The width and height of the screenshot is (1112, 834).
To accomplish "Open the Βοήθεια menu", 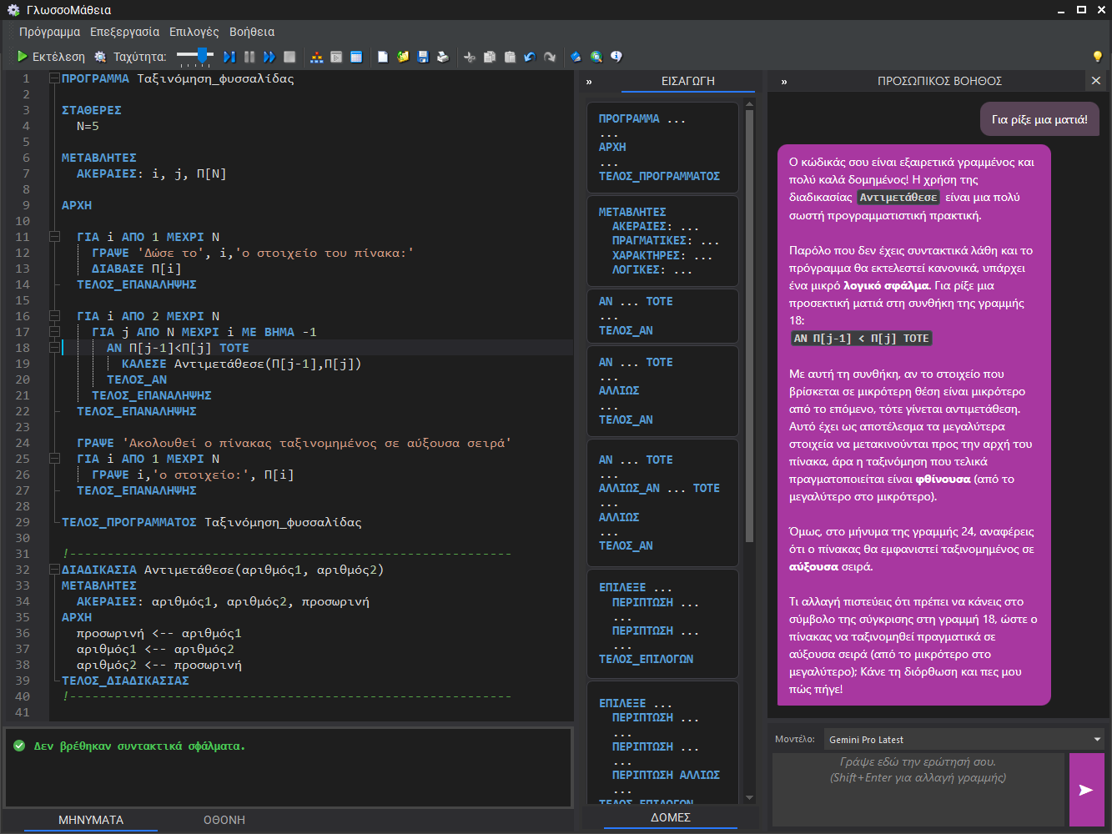I will coord(252,32).
